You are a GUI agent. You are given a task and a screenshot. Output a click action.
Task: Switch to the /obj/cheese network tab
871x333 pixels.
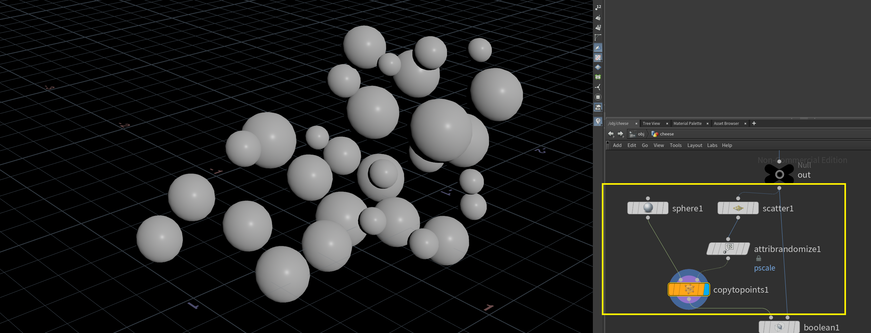click(x=618, y=124)
